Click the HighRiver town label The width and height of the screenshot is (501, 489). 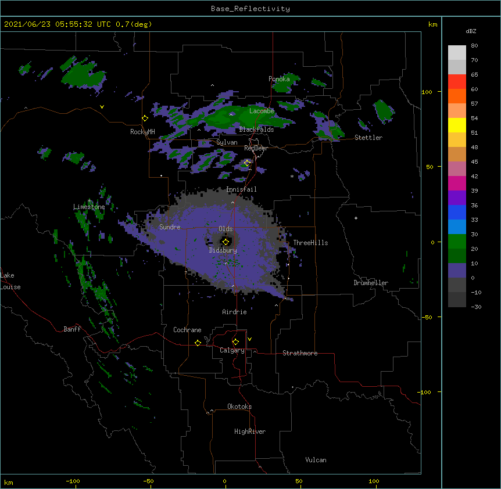point(250,432)
